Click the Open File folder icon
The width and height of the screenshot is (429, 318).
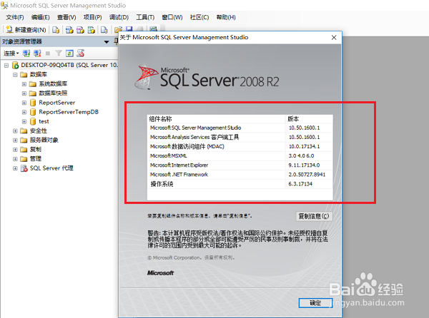pos(118,29)
